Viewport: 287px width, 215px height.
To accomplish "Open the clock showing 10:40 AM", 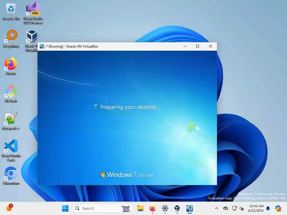I will (x=256, y=208).
